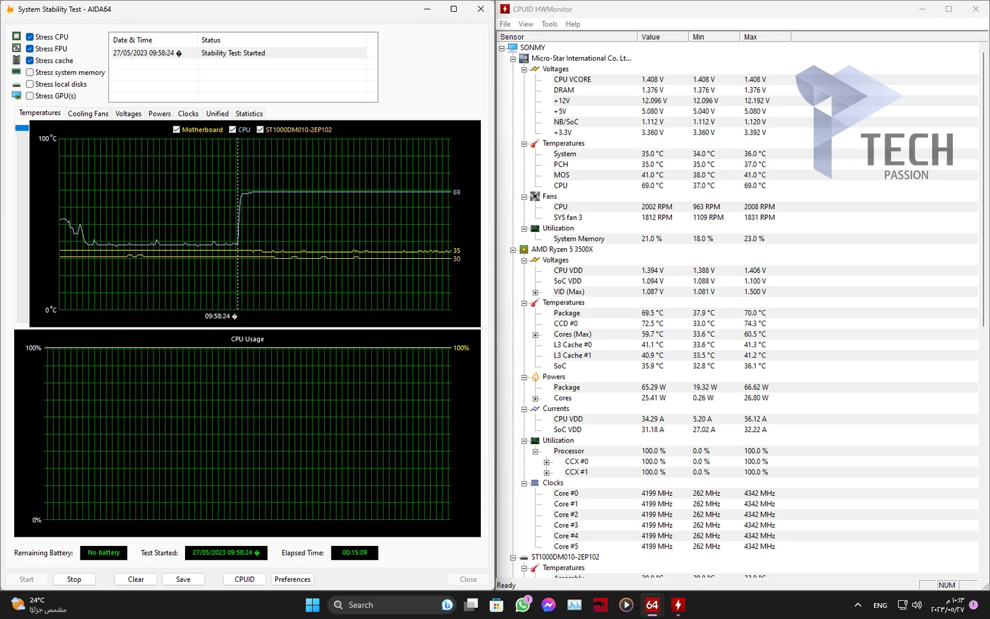Check the Stress GPU(s) box

[x=30, y=96]
